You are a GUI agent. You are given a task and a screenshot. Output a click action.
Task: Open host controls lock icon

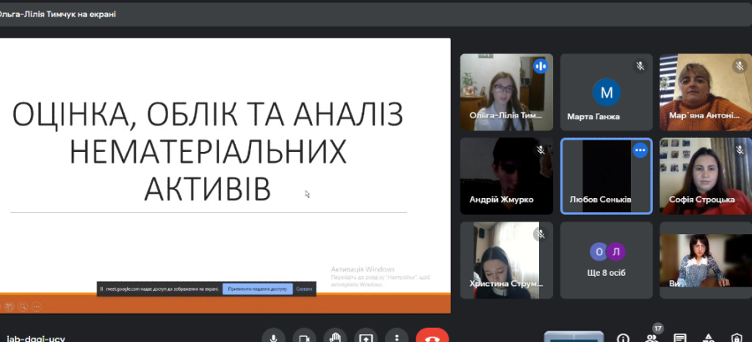[737, 338]
